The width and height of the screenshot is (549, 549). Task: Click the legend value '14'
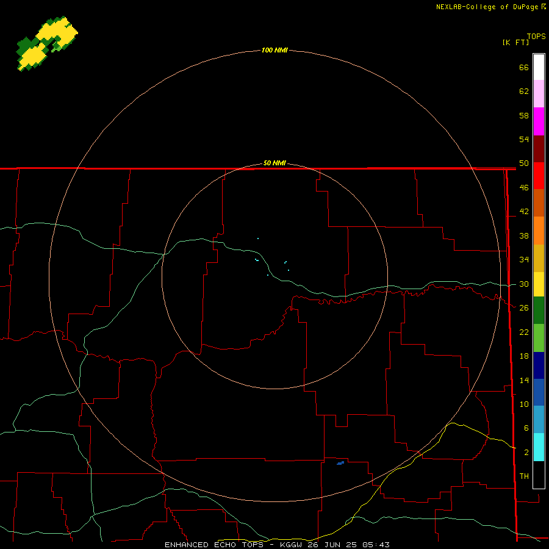point(524,380)
